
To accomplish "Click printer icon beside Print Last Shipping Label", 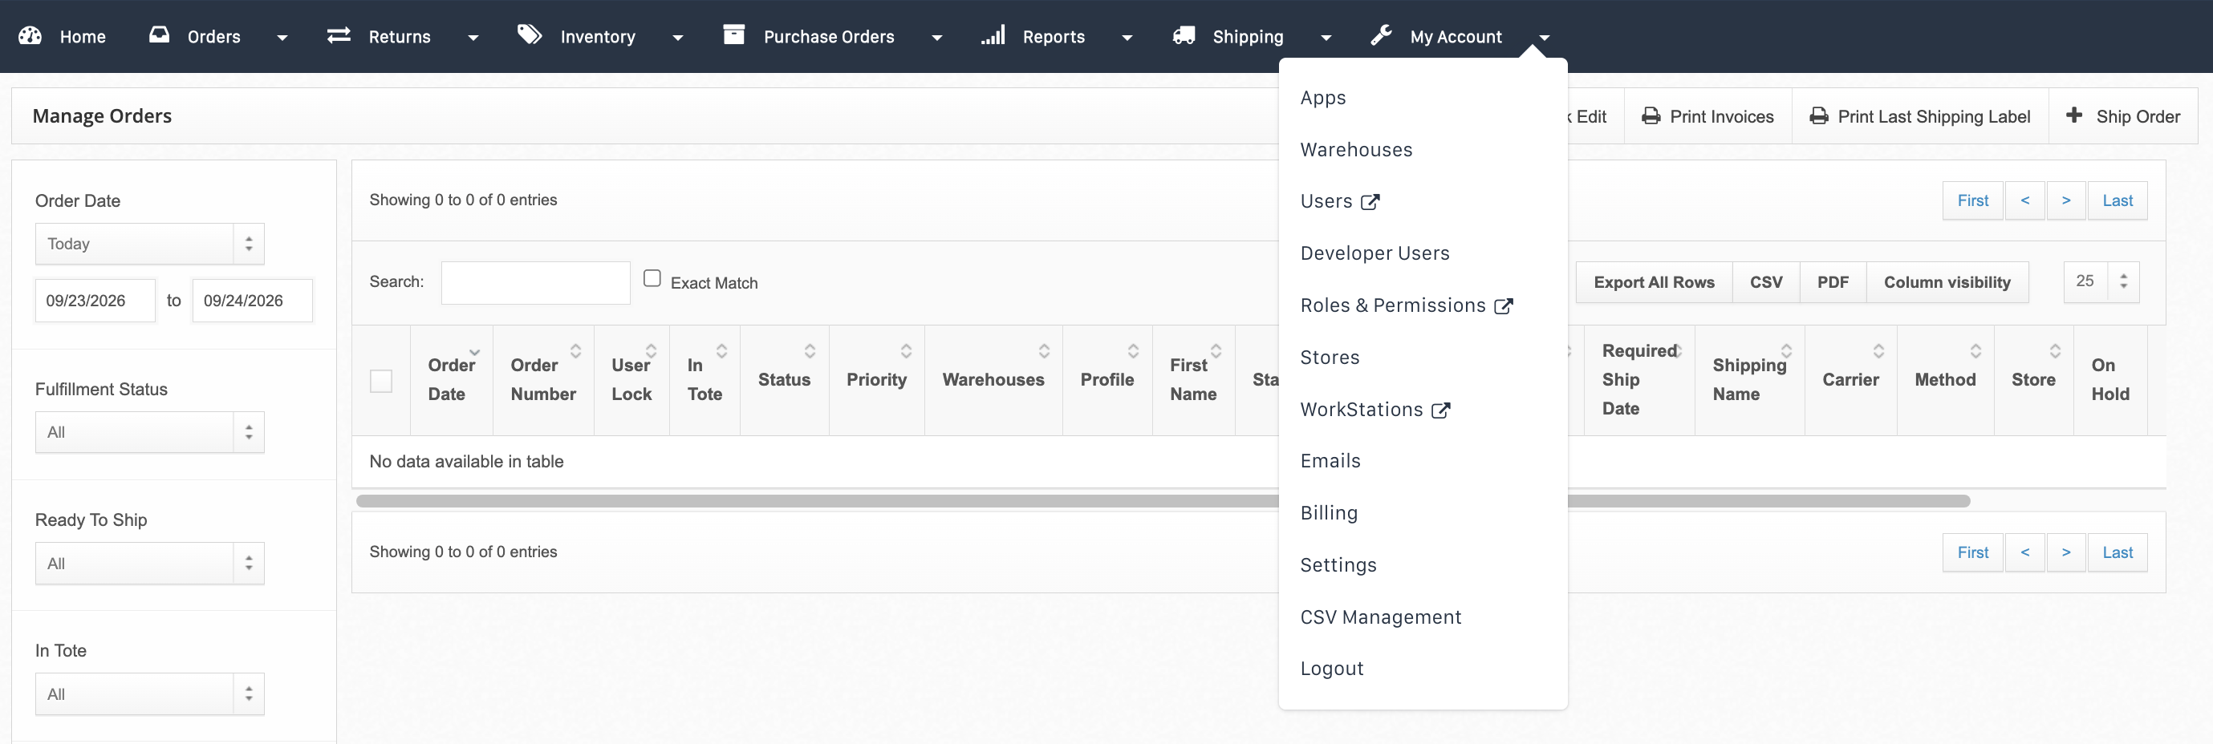I will [x=1819, y=115].
